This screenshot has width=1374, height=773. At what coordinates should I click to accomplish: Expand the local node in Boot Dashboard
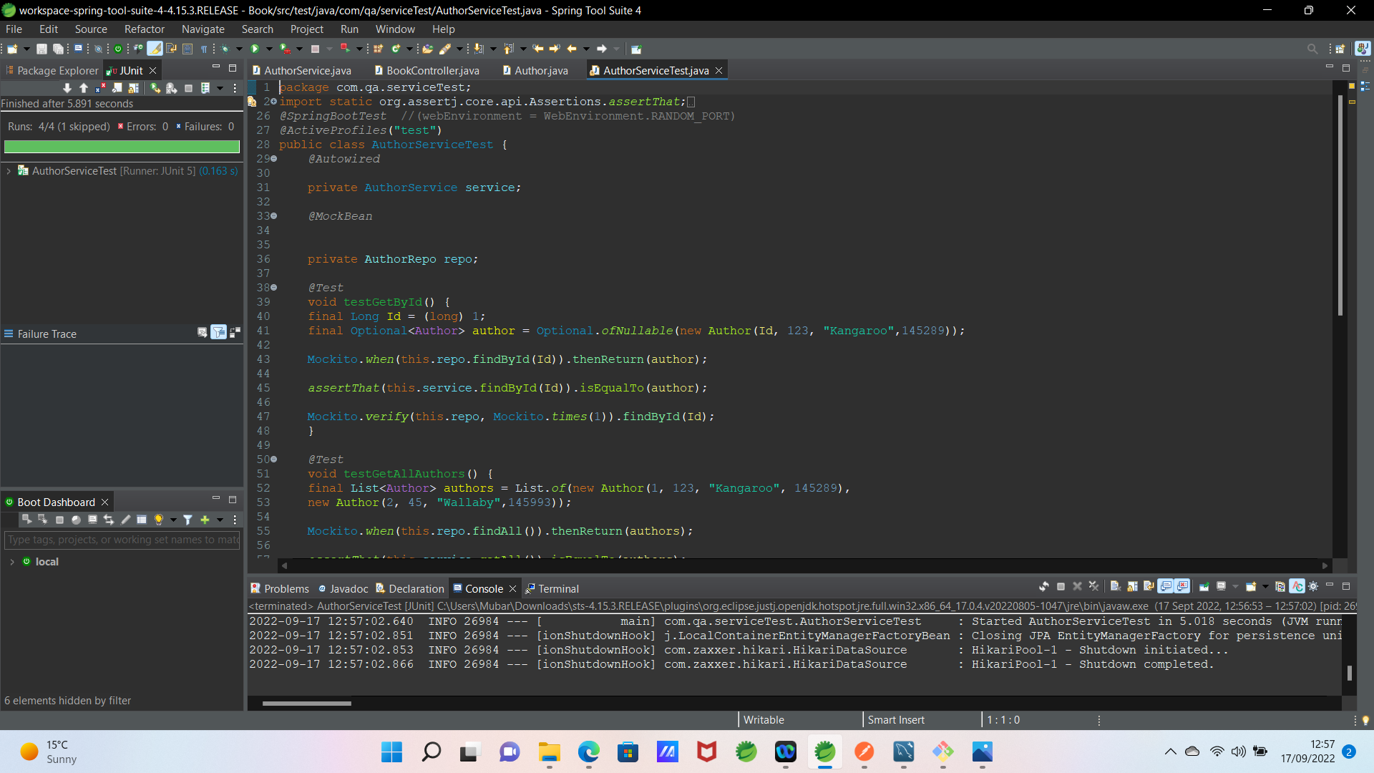pos(12,562)
